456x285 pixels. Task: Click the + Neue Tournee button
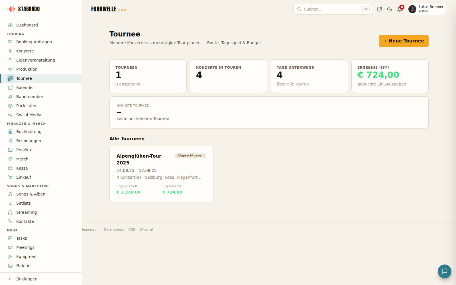tap(404, 41)
